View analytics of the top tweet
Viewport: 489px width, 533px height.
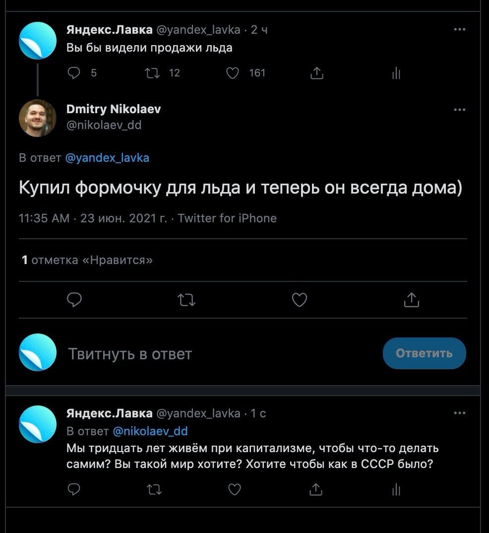(396, 73)
